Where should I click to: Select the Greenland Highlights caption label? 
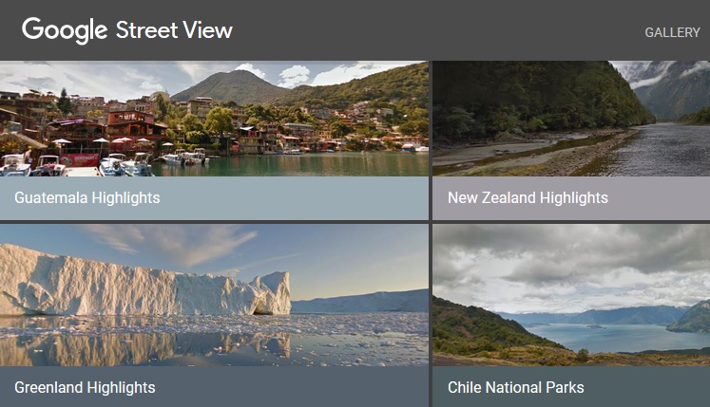(85, 387)
